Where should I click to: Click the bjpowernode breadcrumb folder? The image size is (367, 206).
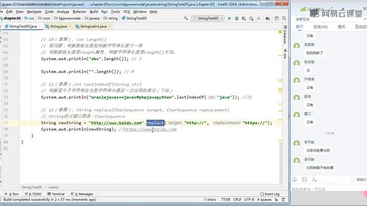point(68,18)
